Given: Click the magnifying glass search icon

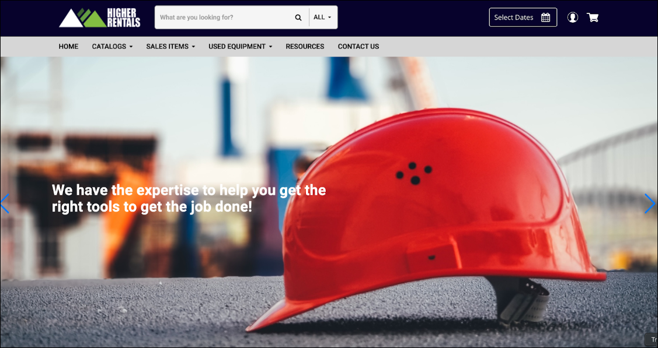Looking at the screenshot, I should (298, 17).
